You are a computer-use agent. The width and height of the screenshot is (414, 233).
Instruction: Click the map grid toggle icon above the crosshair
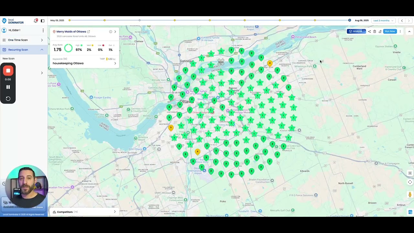[410, 173]
